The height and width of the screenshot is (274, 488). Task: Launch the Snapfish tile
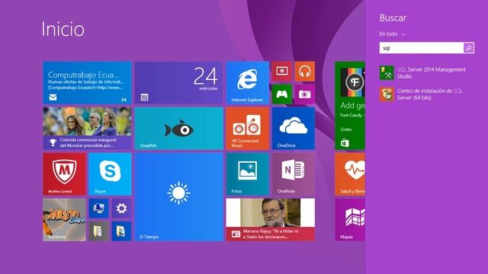tap(178, 129)
